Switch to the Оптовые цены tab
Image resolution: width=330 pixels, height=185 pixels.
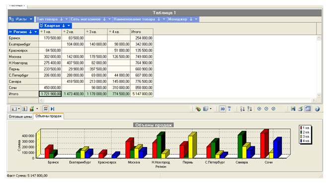coord(20,117)
